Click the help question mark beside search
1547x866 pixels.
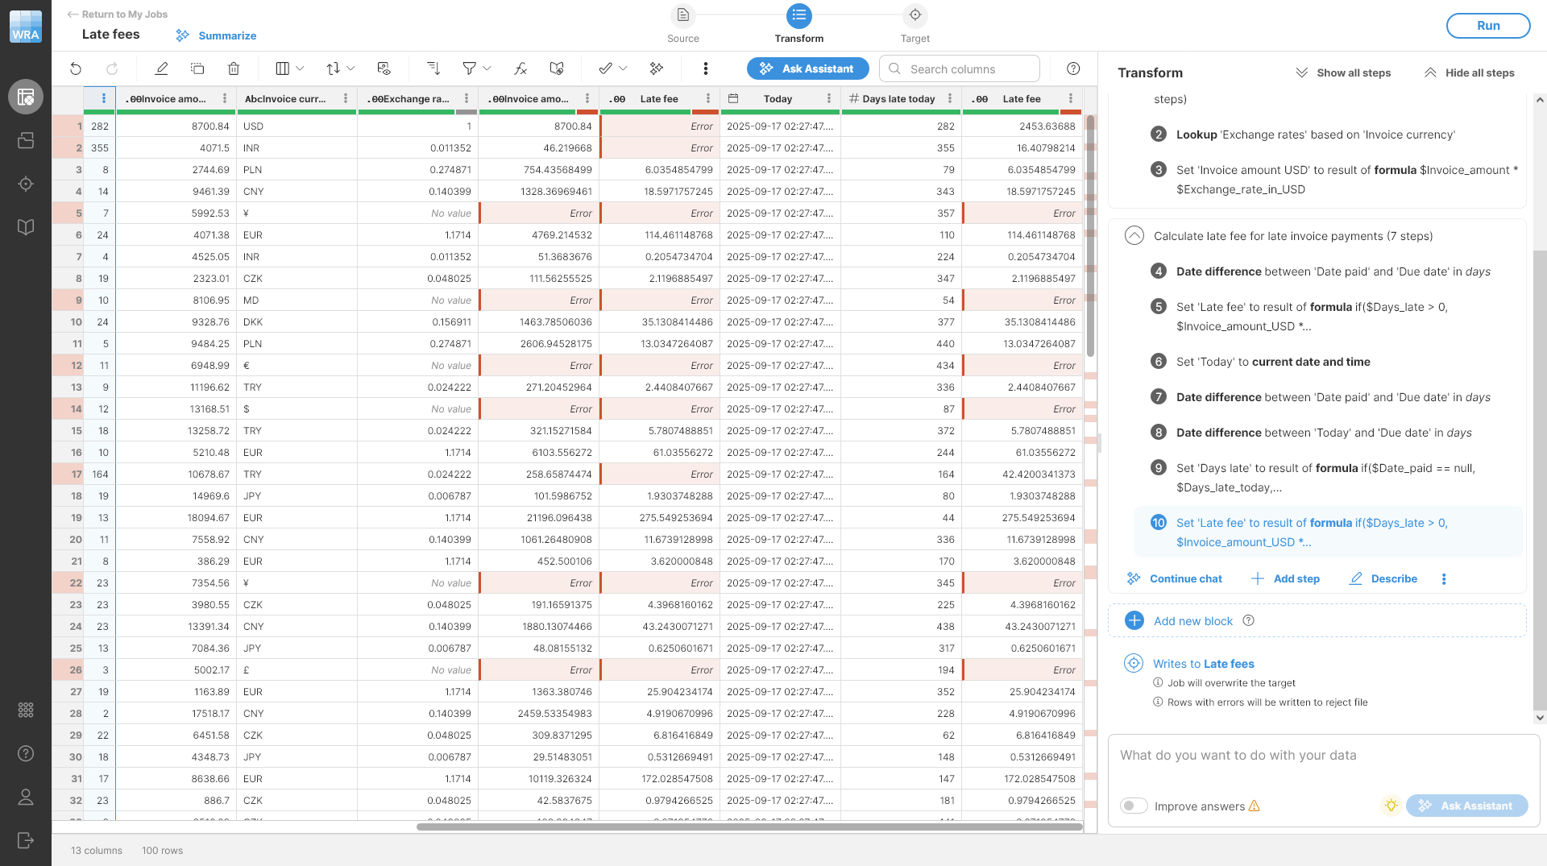click(1073, 69)
